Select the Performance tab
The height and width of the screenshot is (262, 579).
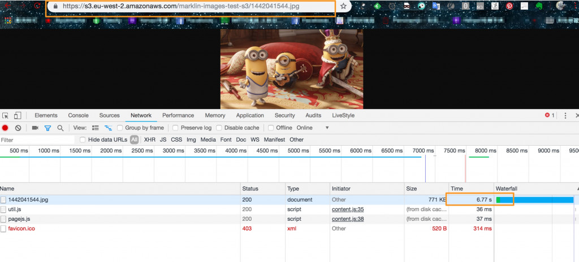point(178,115)
